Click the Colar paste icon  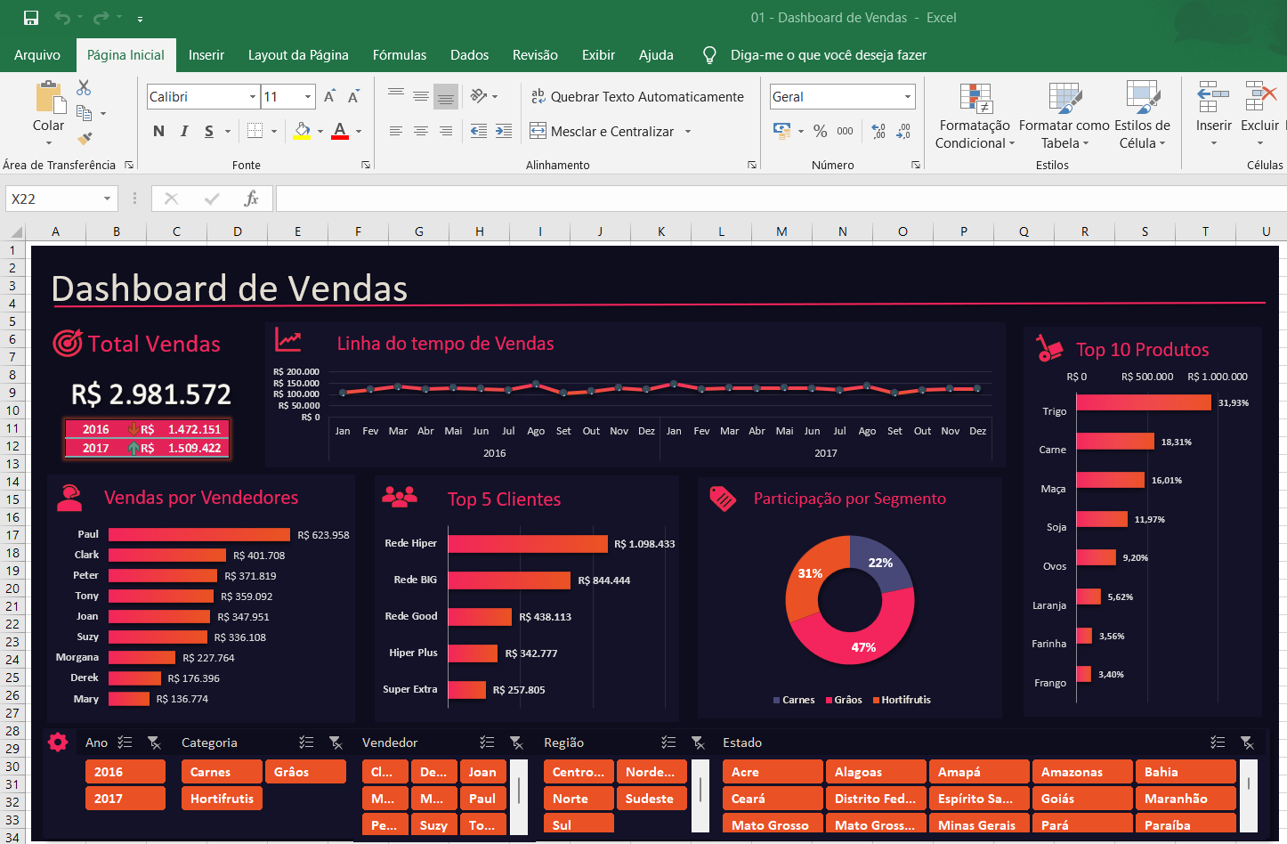click(49, 96)
